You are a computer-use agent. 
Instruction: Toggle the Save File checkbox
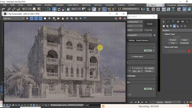pos(145,30)
